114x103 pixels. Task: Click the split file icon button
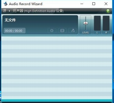click(62, 31)
